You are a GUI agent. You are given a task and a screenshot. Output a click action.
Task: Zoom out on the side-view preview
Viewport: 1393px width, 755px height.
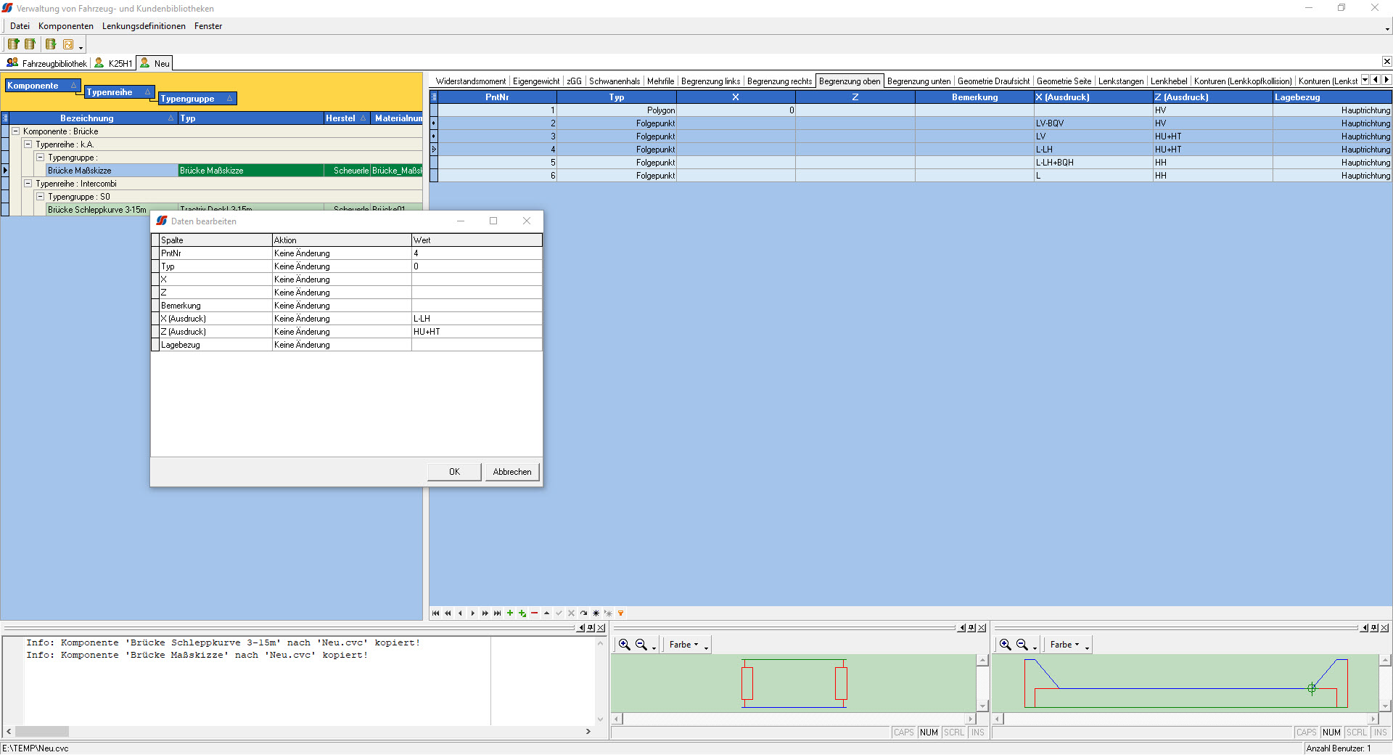click(x=1022, y=645)
